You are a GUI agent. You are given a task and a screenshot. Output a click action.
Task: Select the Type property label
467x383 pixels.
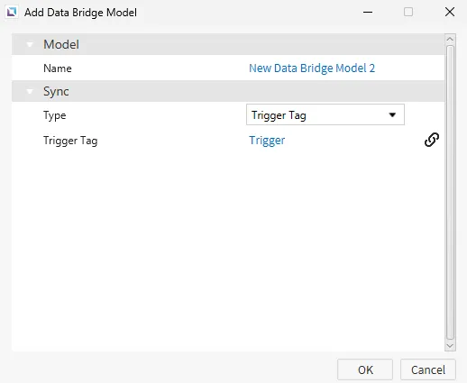pos(54,115)
